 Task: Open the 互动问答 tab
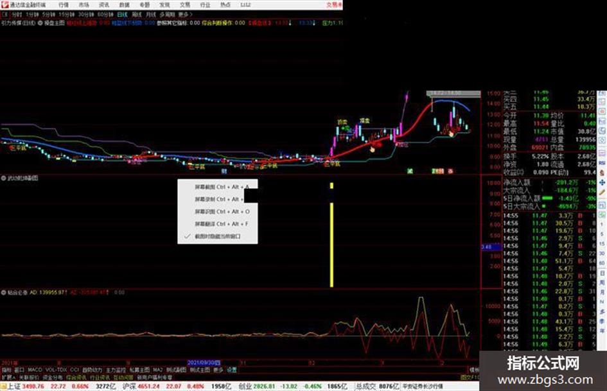124,377
